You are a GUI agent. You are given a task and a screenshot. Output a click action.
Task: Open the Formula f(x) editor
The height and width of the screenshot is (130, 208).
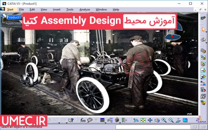pyautogui.click(x=83, y=120)
